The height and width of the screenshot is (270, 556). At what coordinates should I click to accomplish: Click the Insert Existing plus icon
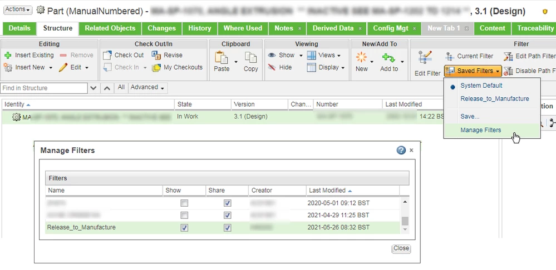(8, 55)
